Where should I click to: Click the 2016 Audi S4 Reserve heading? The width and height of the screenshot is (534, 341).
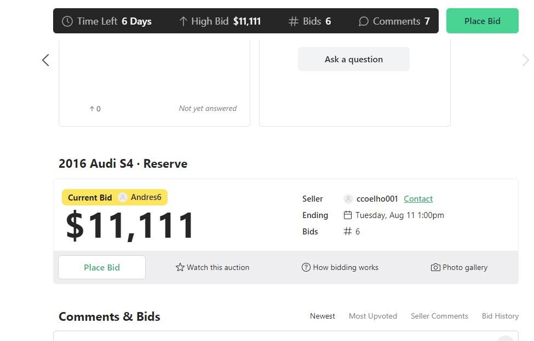point(123,164)
